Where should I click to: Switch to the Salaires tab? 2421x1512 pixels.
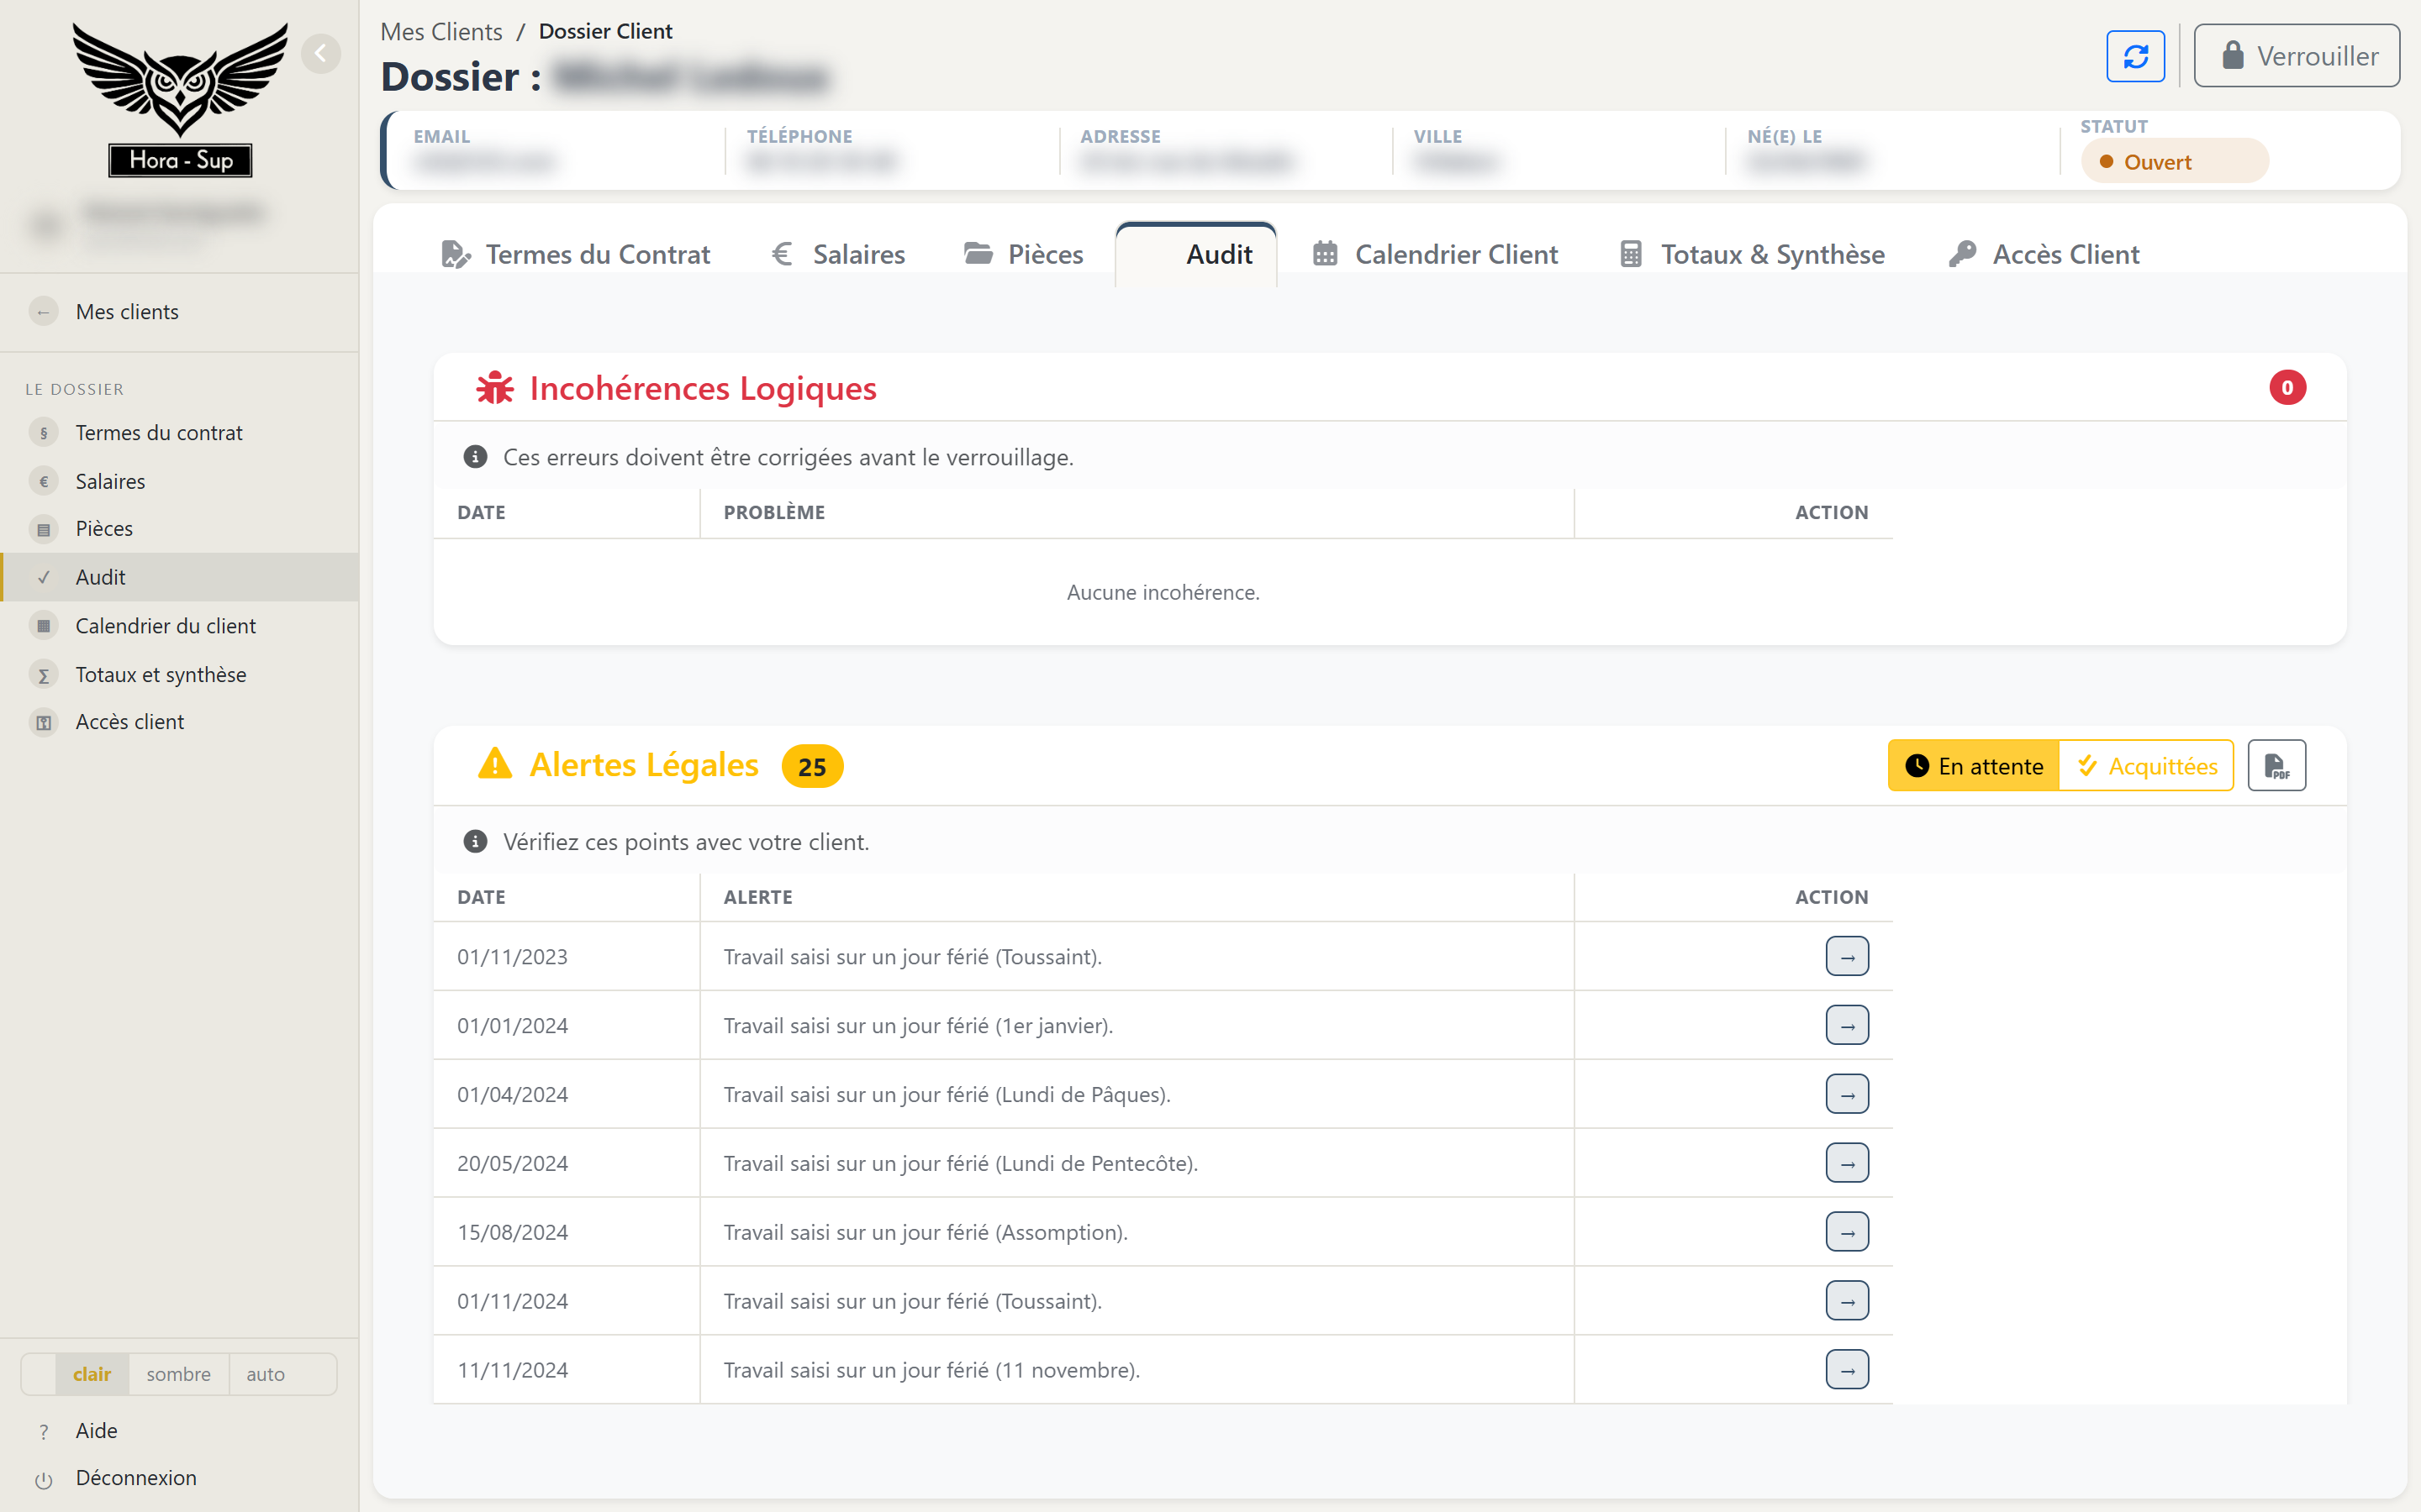(x=838, y=254)
